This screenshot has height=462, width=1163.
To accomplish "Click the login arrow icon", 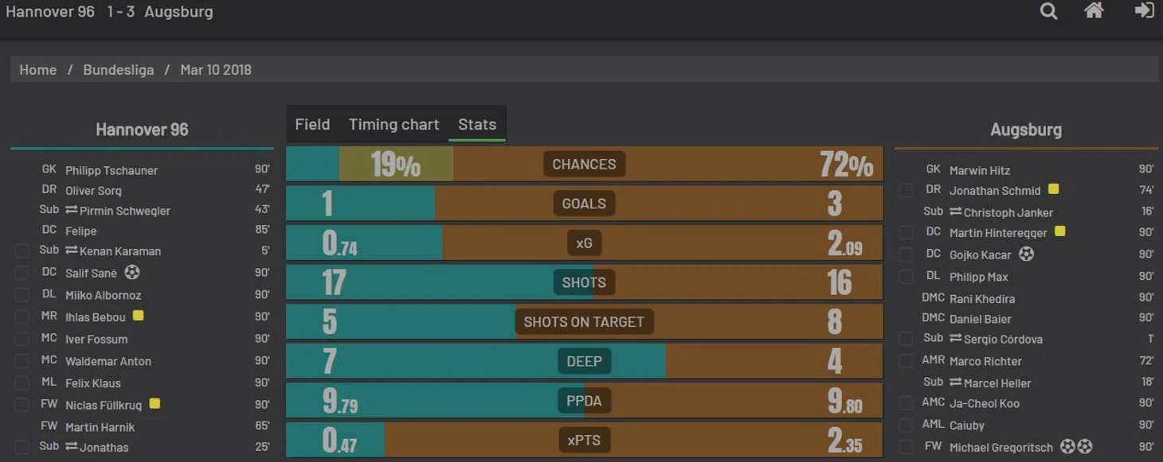I will (x=1144, y=10).
